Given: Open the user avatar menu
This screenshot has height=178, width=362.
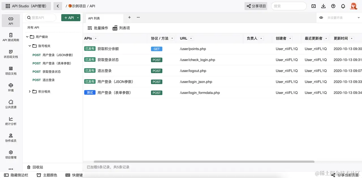Looking at the screenshot, I should tap(354, 6).
